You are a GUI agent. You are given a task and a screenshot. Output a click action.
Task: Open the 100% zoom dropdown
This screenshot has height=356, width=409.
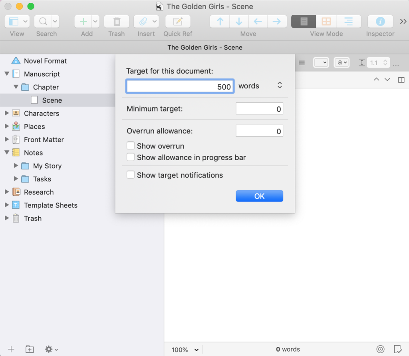pos(185,350)
